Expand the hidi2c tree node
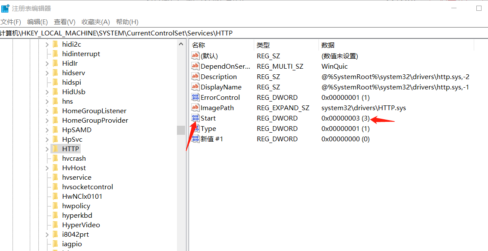 pos(47,44)
